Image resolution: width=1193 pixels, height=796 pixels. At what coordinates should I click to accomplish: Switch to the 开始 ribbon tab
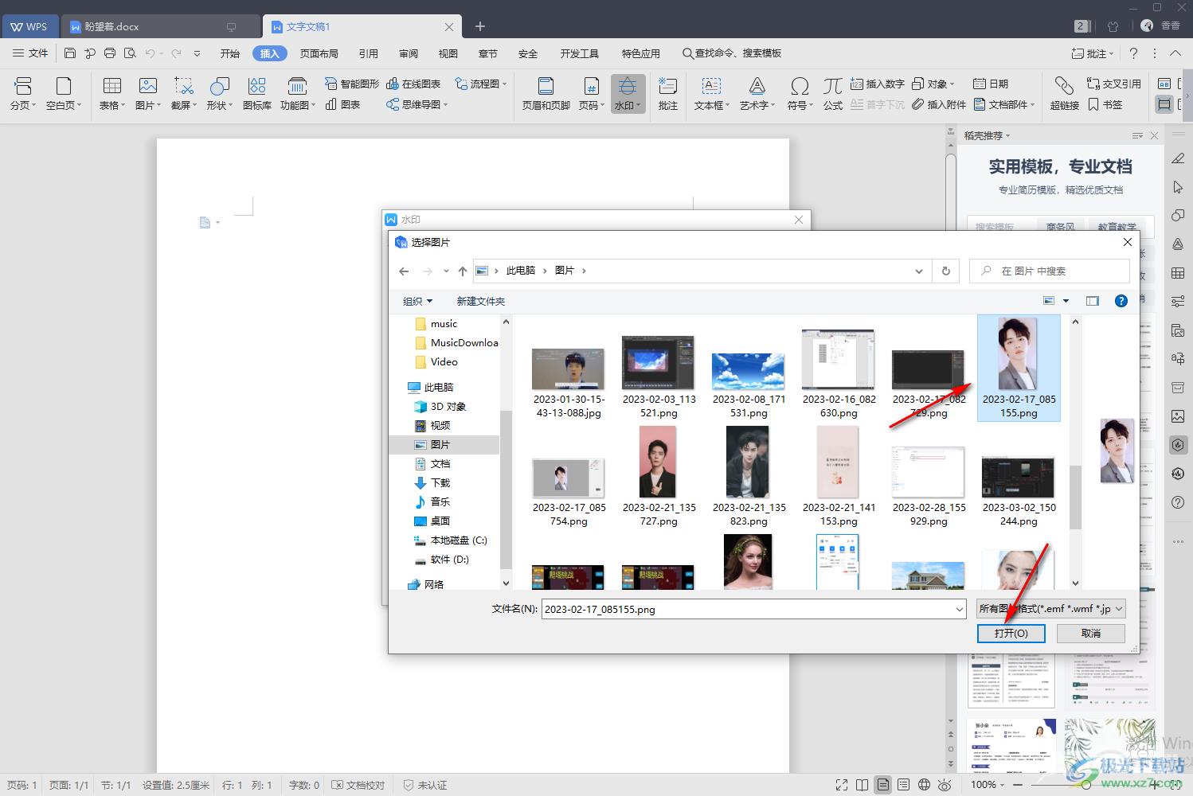click(230, 53)
